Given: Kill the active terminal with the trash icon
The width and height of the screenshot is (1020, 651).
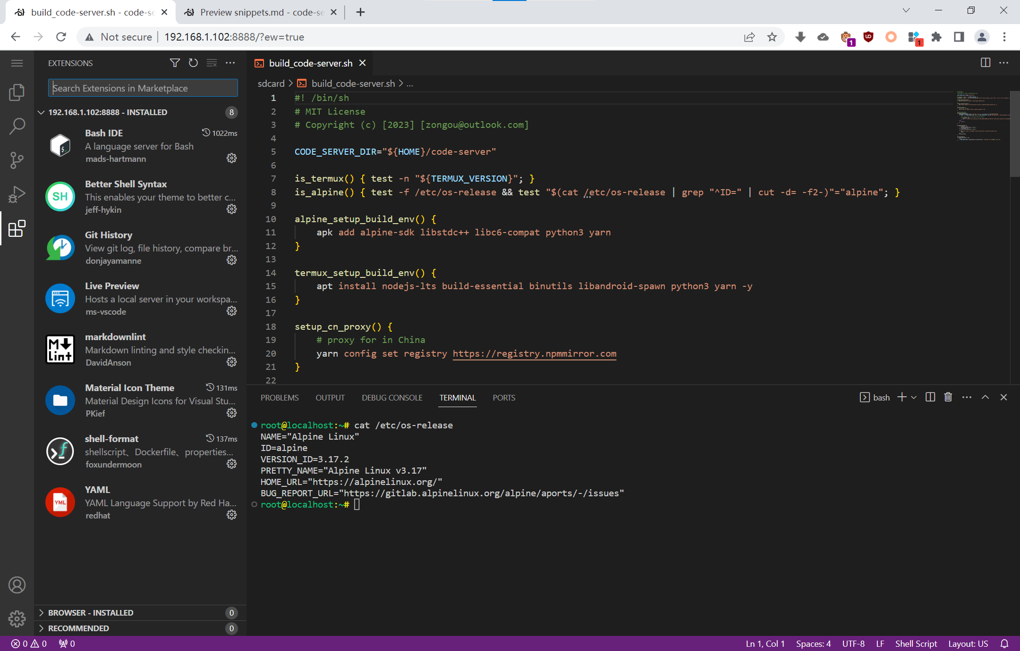Looking at the screenshot, I should [x=948, y=397].
